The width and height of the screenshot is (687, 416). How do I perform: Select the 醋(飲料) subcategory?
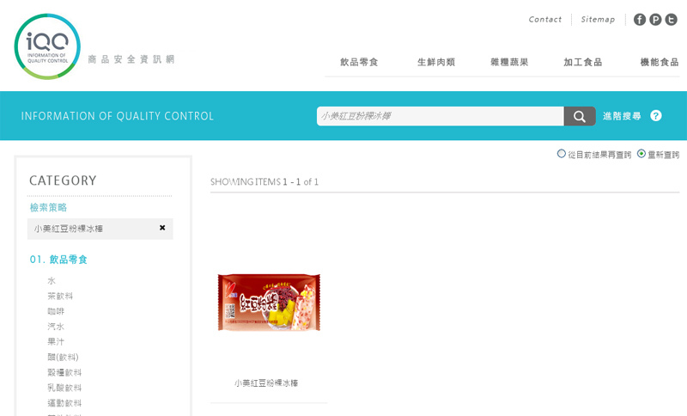coord(63,357)
